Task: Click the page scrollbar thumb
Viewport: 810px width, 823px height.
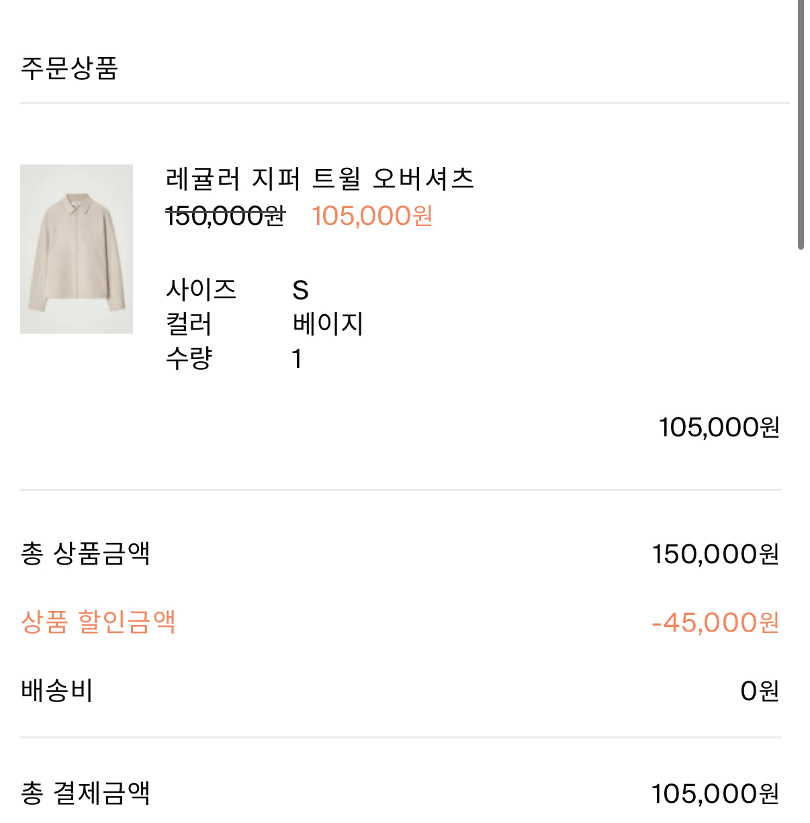Action: click(801, 125)
